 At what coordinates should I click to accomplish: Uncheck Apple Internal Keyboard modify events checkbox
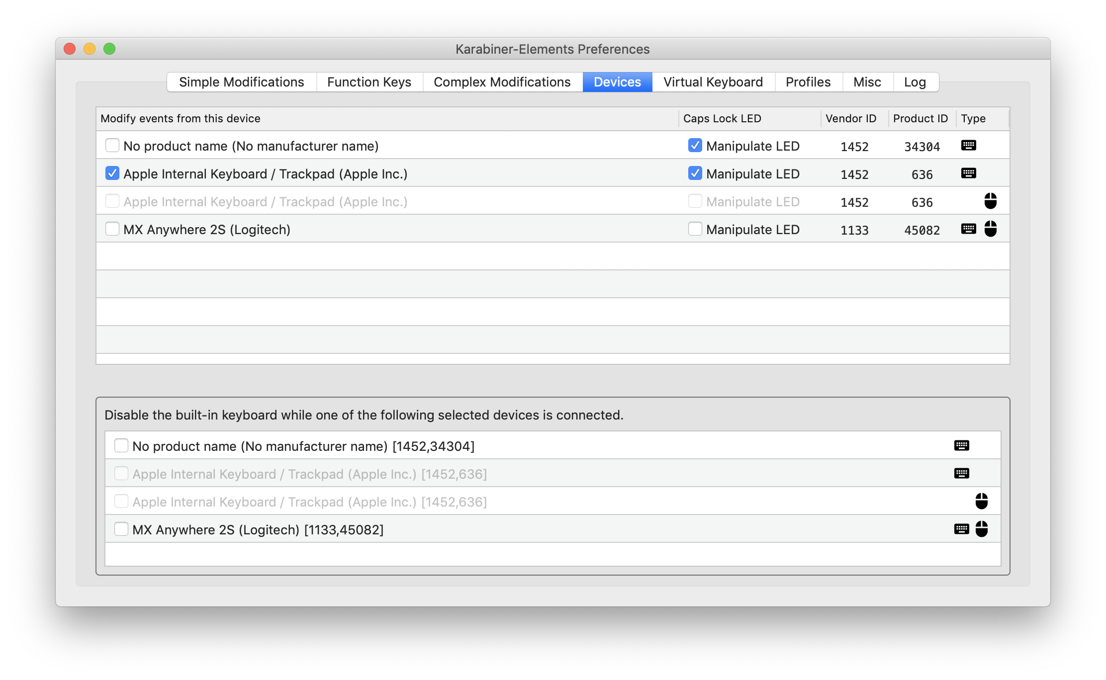[x=112, y=173]
